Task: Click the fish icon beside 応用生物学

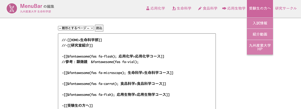Action: [224, 8]
